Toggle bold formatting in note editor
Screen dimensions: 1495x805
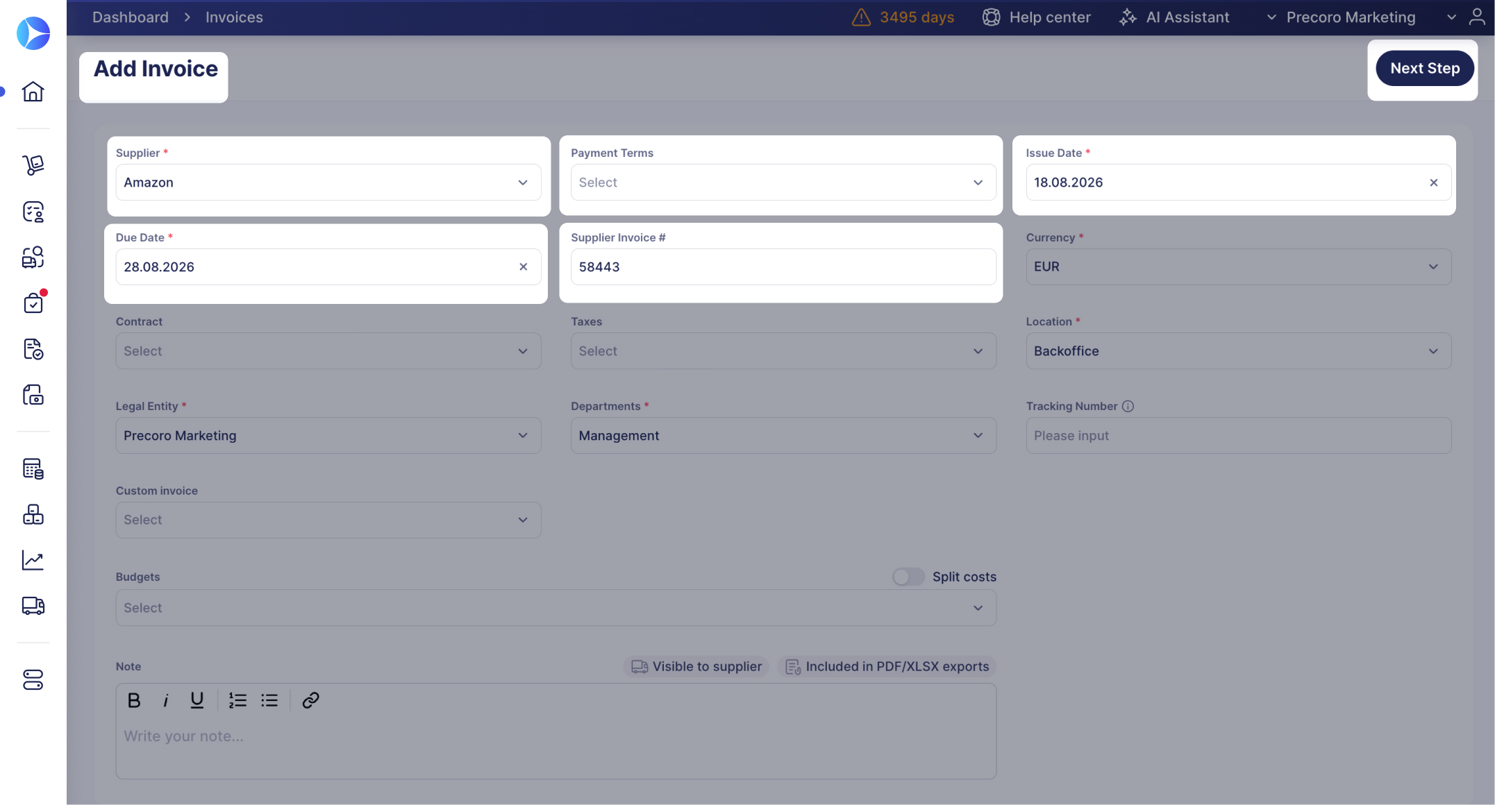coord(134,701)
